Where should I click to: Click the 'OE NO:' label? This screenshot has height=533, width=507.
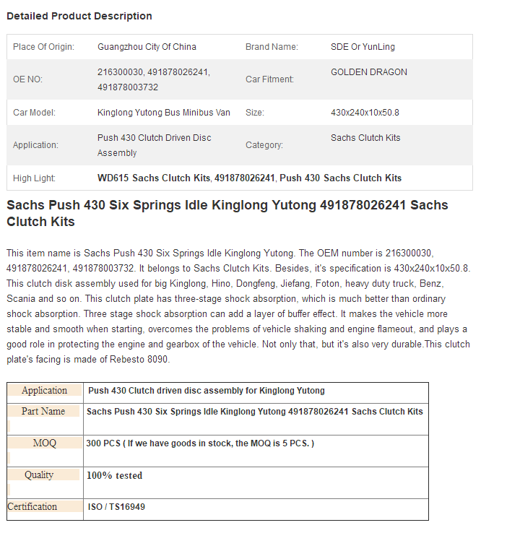point(27,79)
